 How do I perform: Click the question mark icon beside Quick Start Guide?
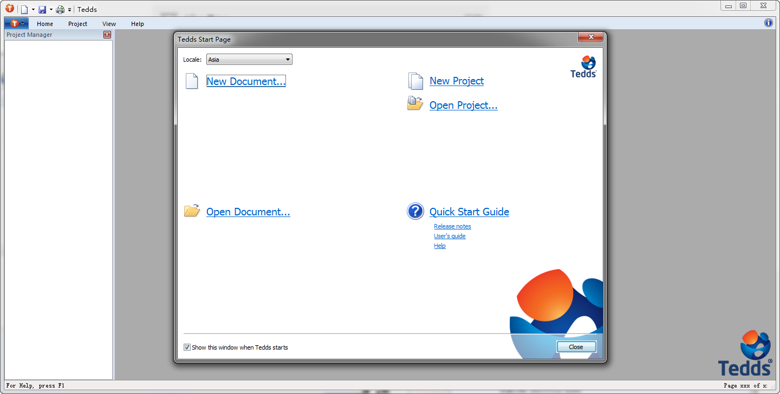tap(415, 211)
